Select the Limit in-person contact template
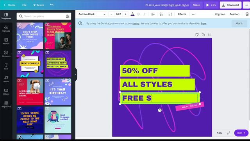The image size is (250, 141). pyautogui.click(x=58, y=120)
